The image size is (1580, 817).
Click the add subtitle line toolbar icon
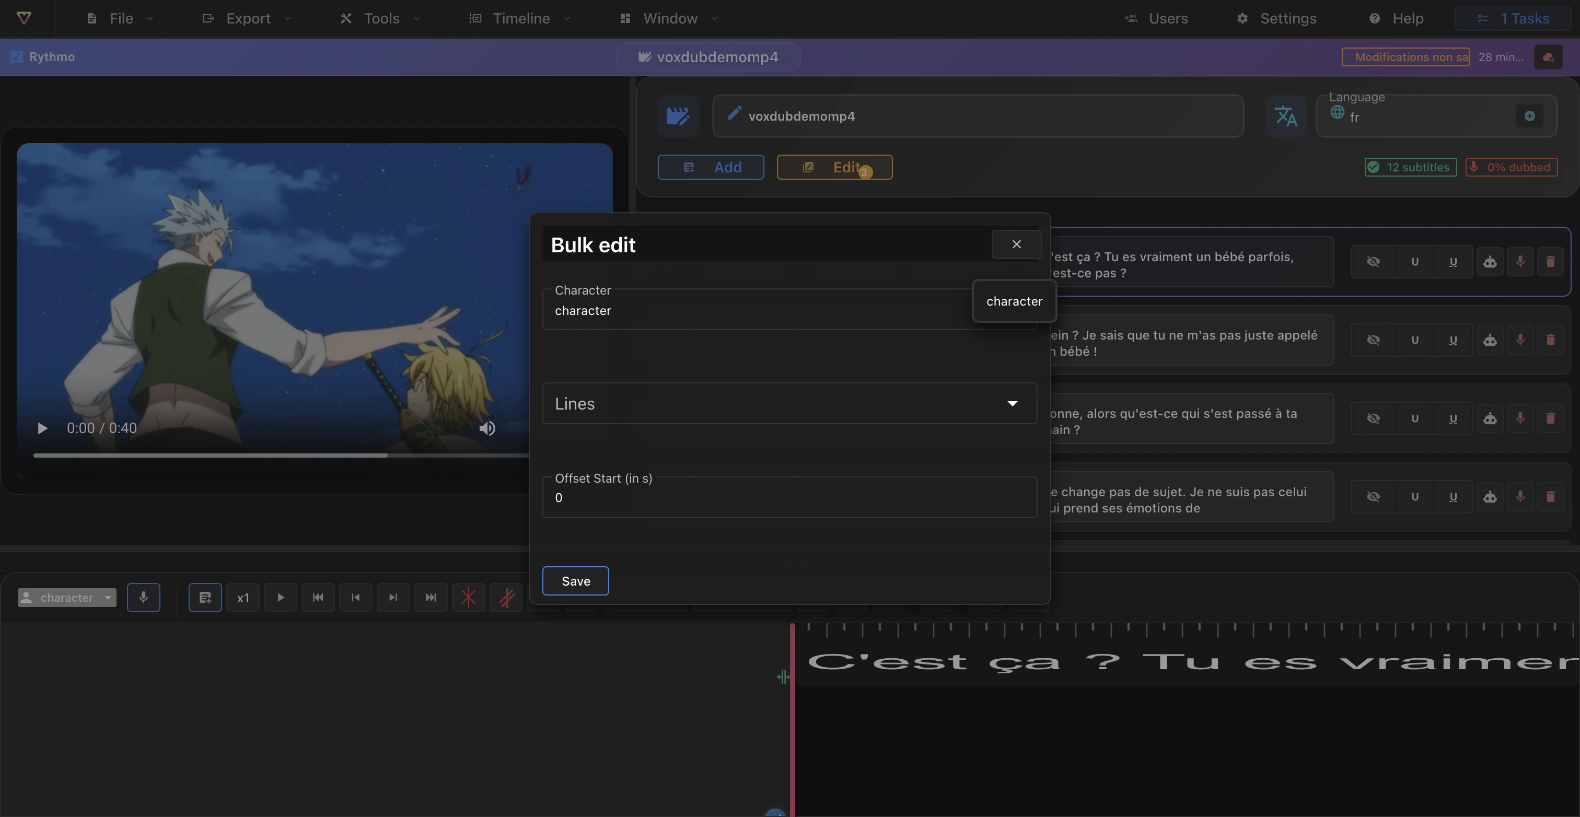pyautogui.click(x=205, y=598)
